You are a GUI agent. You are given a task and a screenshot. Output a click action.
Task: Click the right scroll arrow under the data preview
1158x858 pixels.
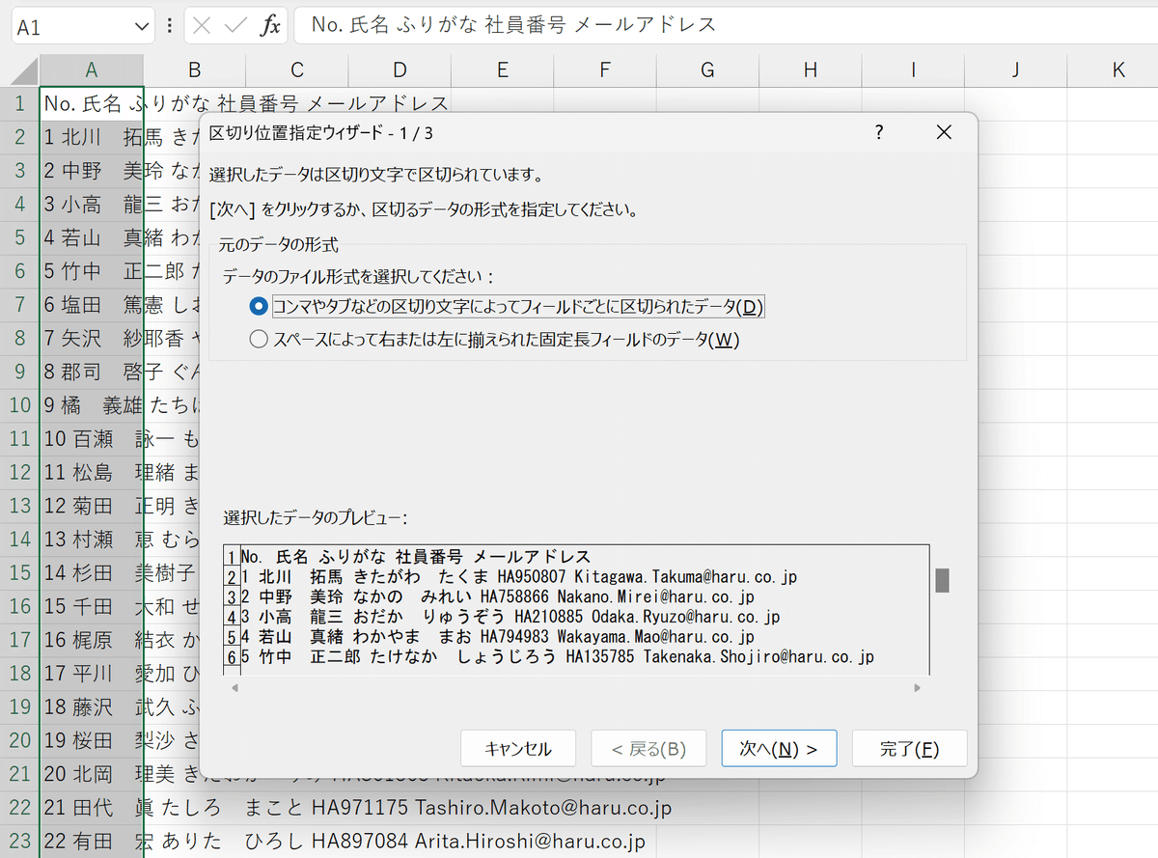click(917, 687)
